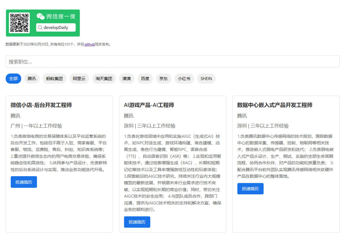Filter jobs by 百度
The height and width of the screenshot is (236, 345).
tap(145, 79)
